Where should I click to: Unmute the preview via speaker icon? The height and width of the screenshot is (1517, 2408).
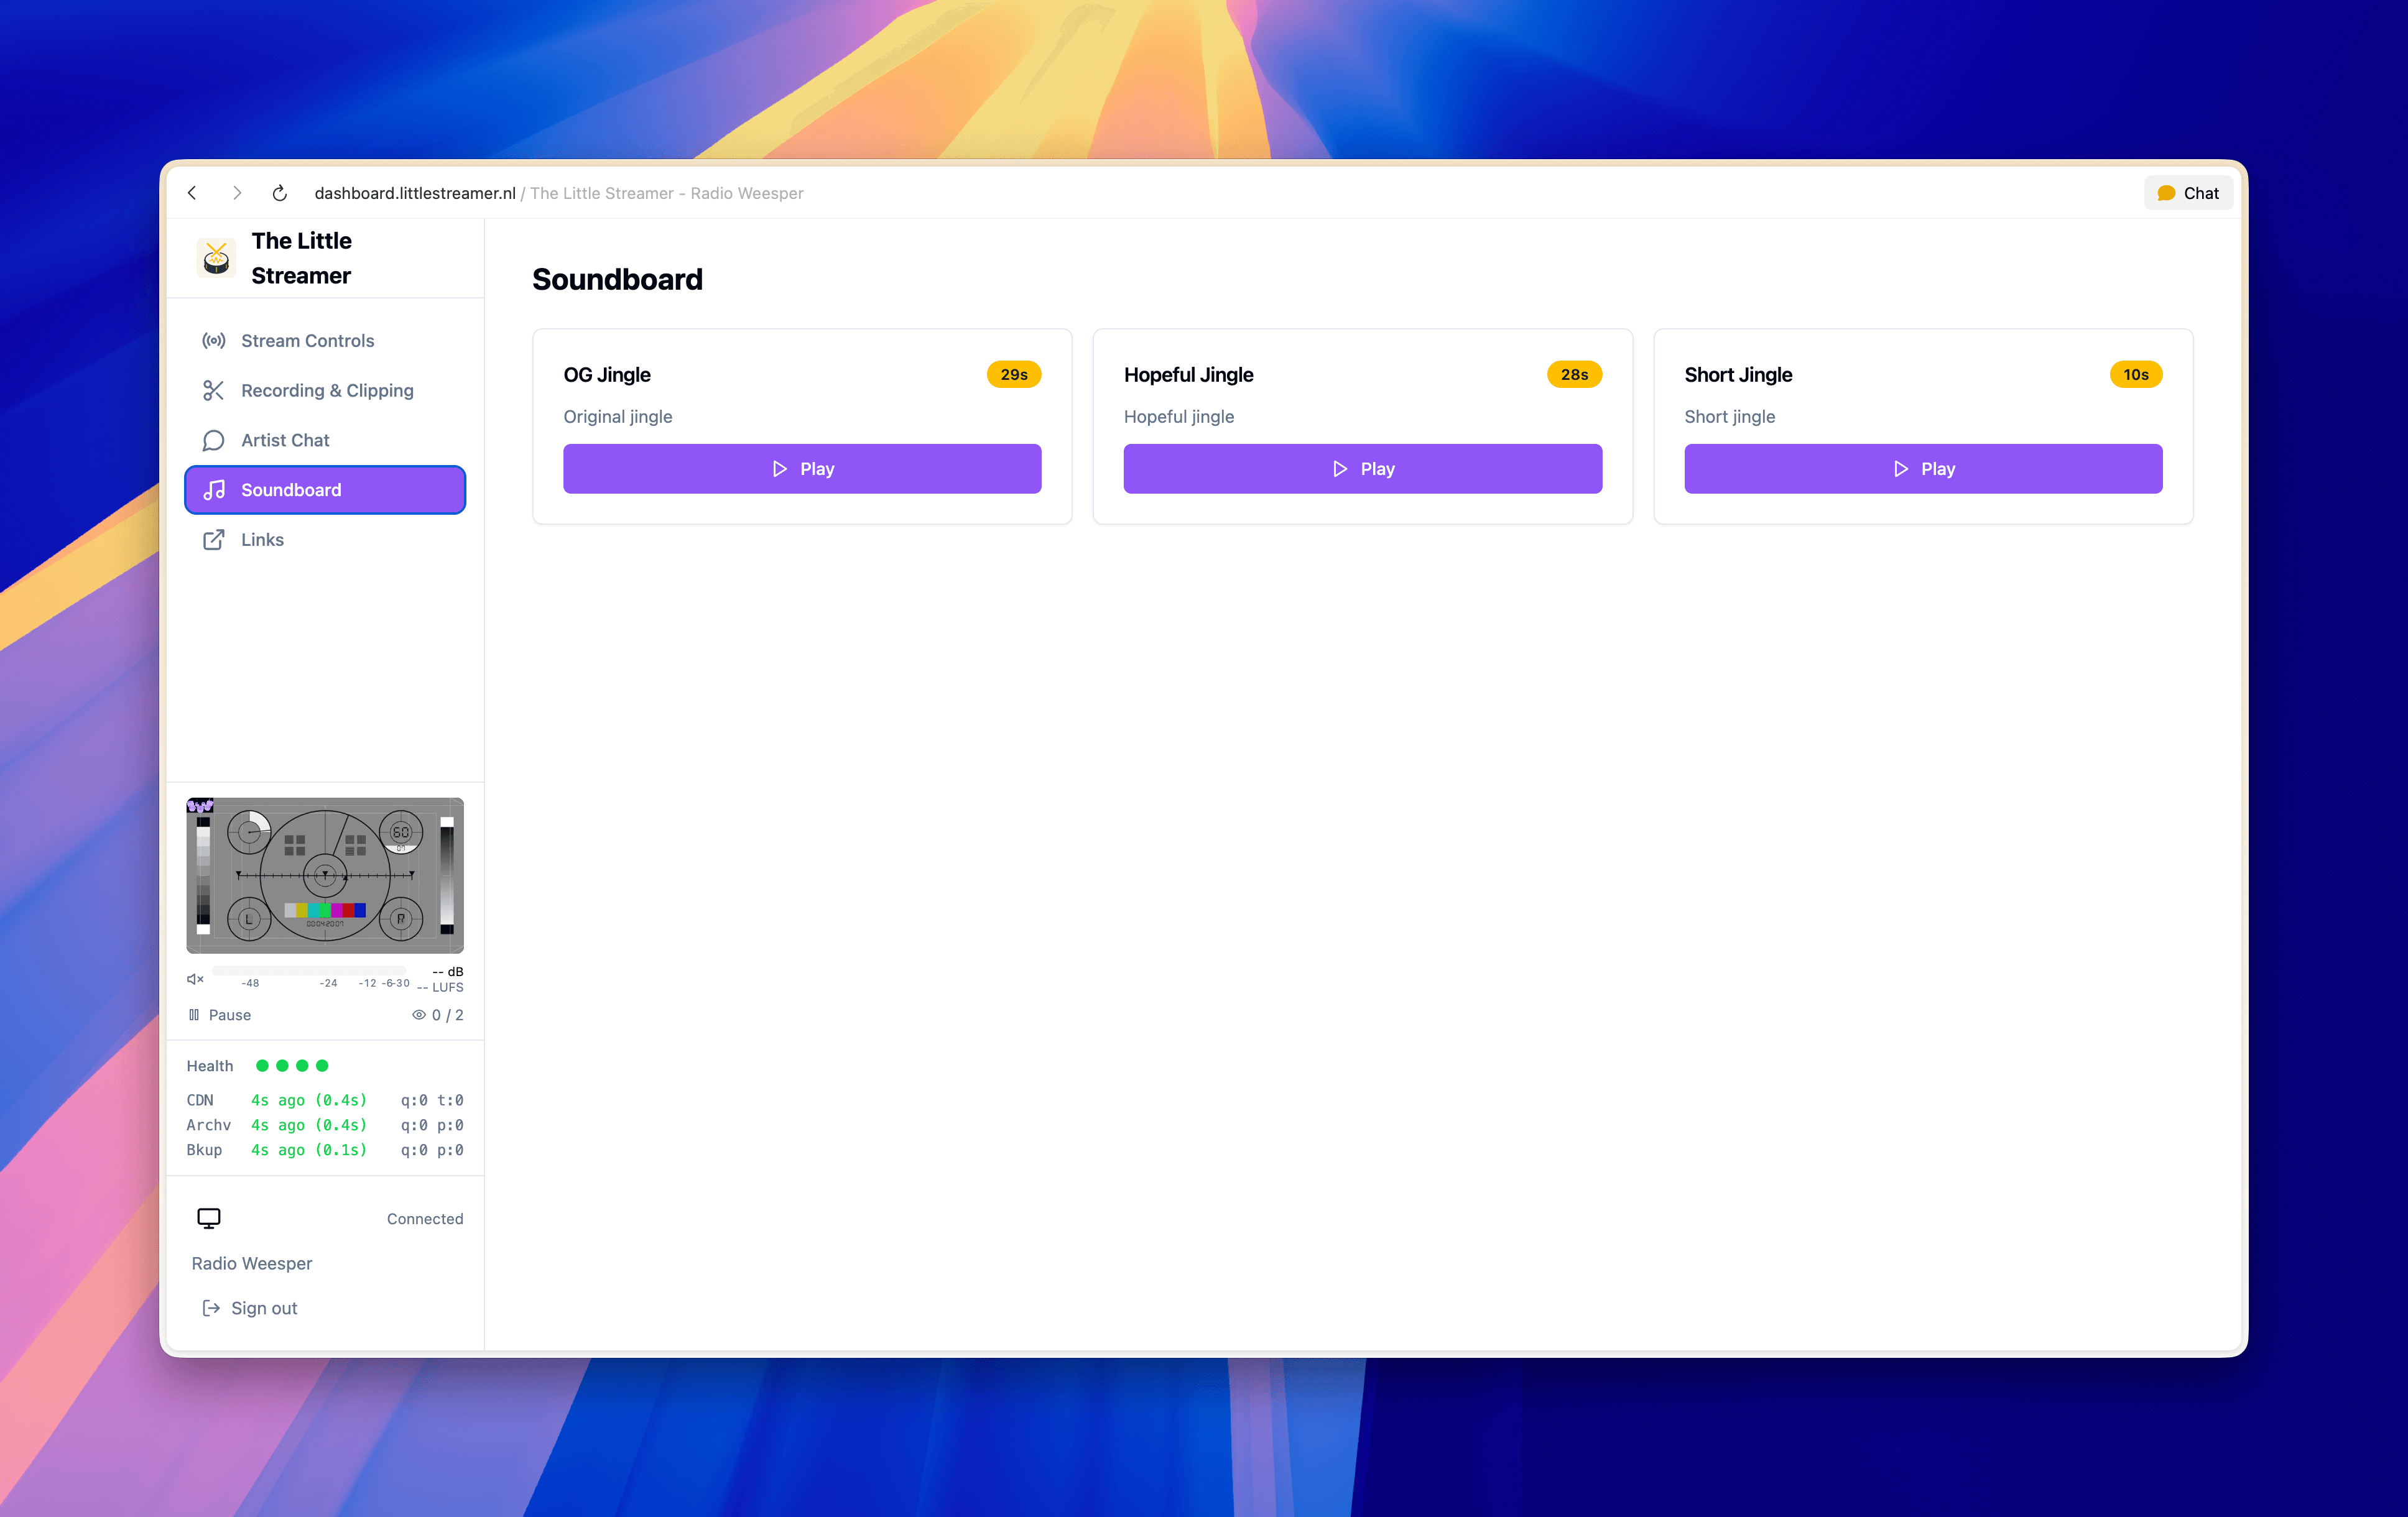click(x=195, y=980)
